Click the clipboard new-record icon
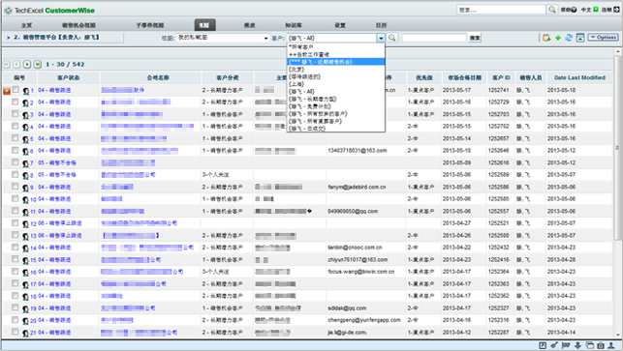The width and height of the screenshot is (623, 351). [546, 38]
